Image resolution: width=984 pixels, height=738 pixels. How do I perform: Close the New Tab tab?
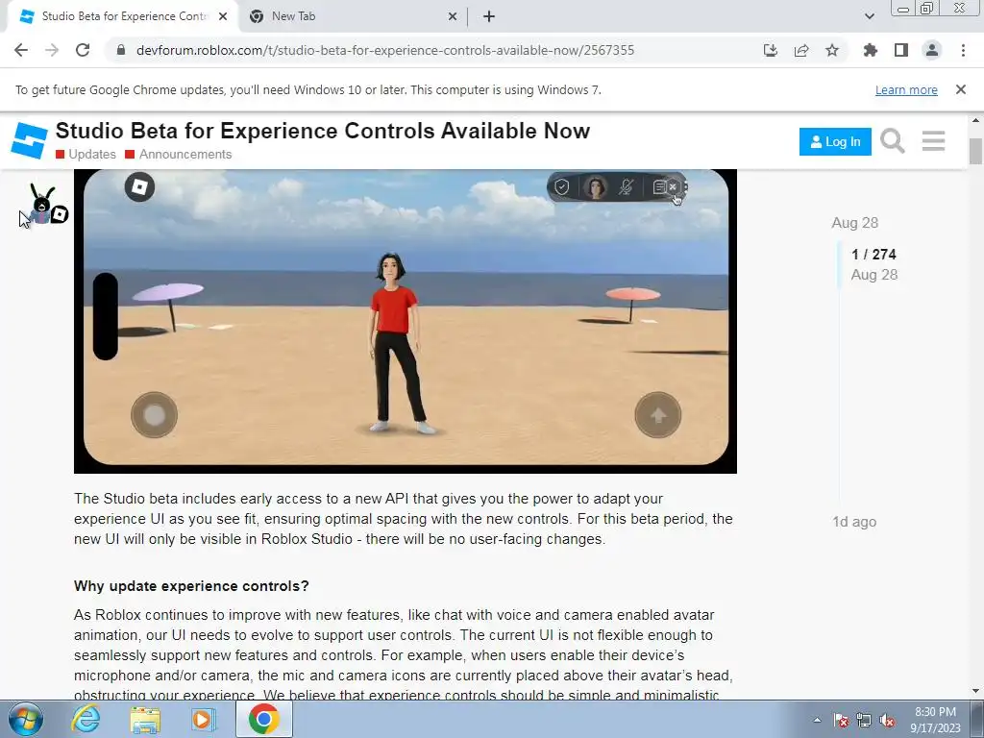[453, 17]
